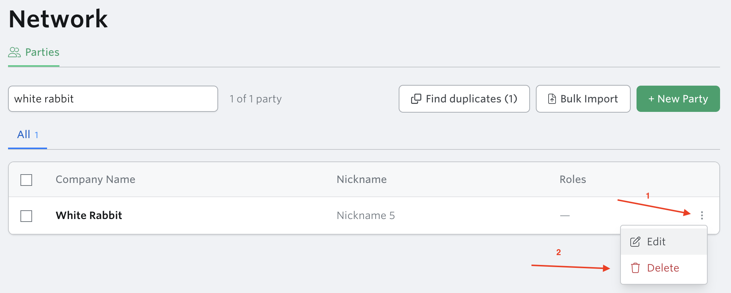Open the White Rabbit company entry
Image resolution: width=731 pixels, height=293 pixels.
coord(89,215)
